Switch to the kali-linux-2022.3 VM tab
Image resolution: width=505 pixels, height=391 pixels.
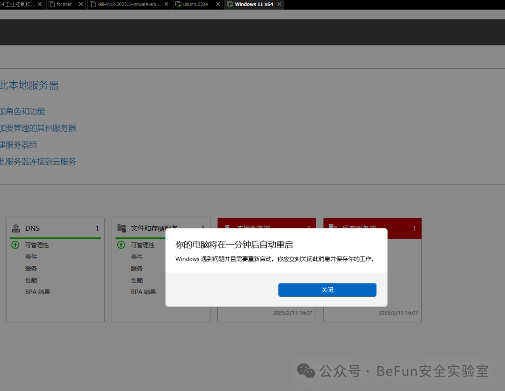[x=129, y=4]
